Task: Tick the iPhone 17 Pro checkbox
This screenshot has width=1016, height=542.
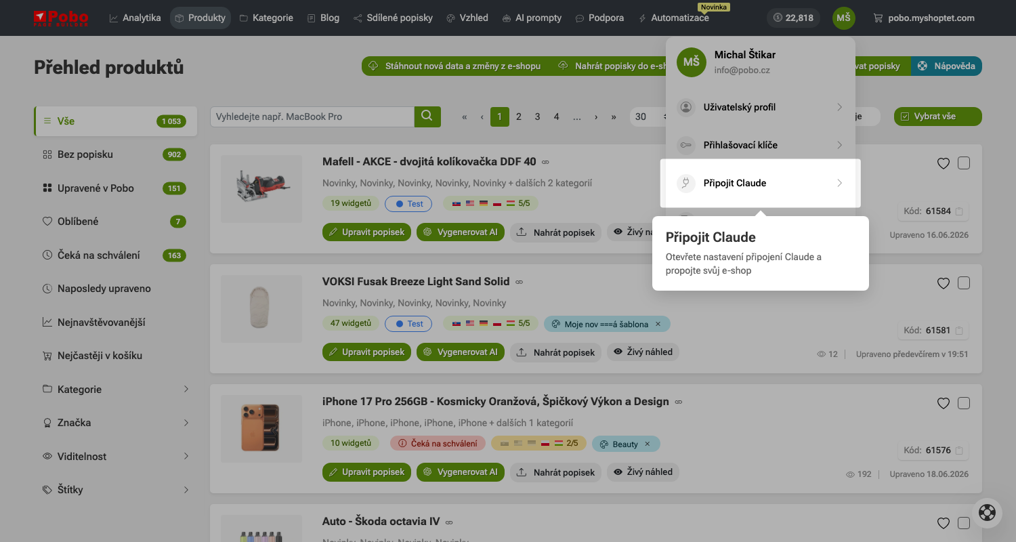Action: click(964, 403)
